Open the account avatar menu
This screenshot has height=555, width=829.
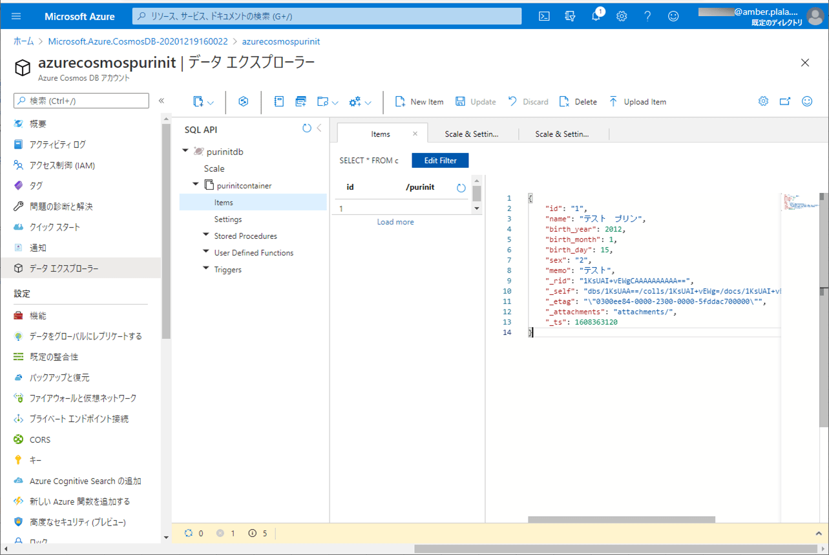click(815, 16)
